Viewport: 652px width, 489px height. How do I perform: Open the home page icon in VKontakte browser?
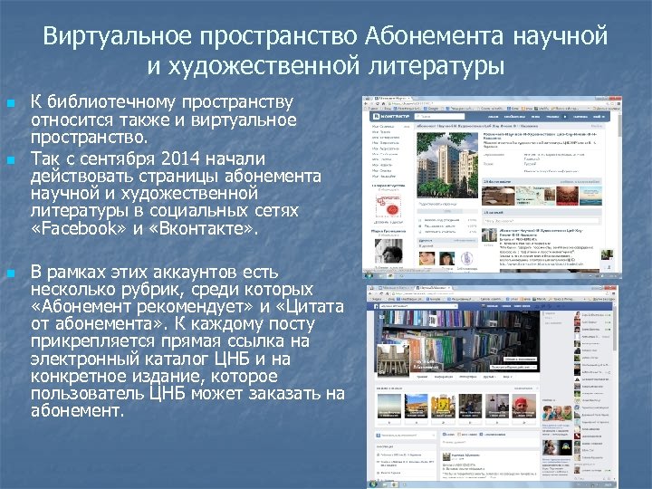click(383, 103)
